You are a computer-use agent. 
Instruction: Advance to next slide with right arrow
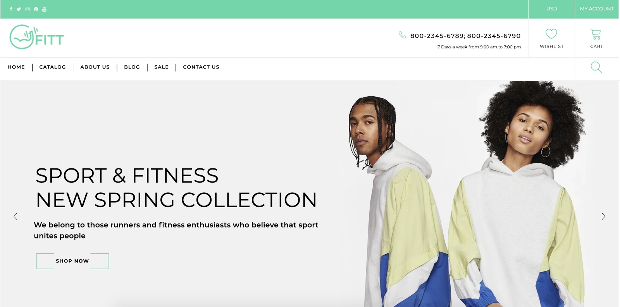click(x=603, y=216)
